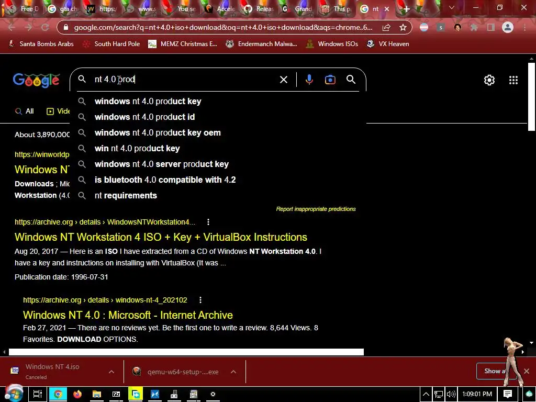Open Windows Start menu with Santa hat
Viewport: 536px width, 402px height.
pyautogui.click(x=13, y=393)
